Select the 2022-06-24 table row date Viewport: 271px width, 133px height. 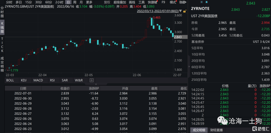point(22,124)
